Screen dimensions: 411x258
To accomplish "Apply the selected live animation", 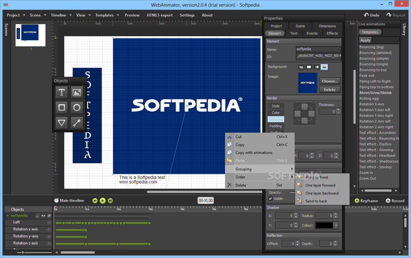I will pyautogui.click(x=365, y=40).
